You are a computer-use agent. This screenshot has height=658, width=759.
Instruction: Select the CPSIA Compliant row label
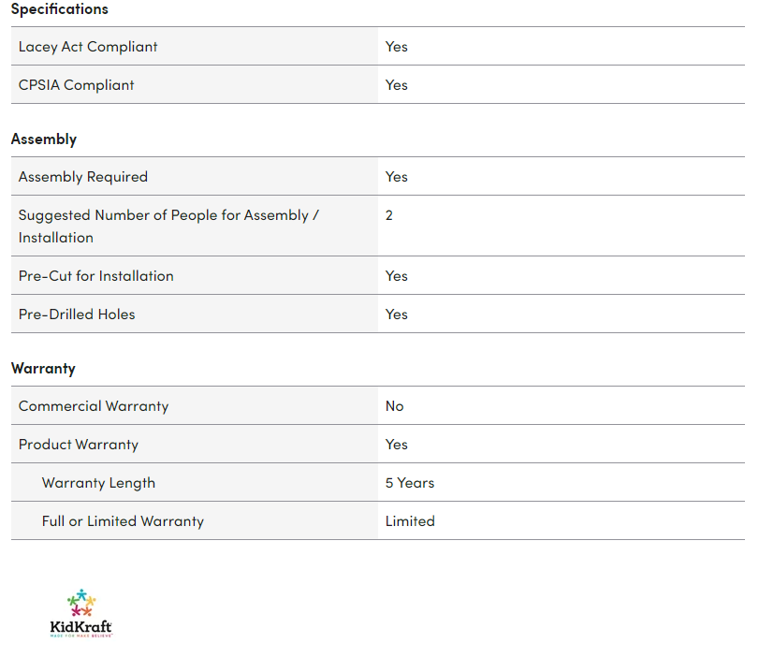[77, 85]
